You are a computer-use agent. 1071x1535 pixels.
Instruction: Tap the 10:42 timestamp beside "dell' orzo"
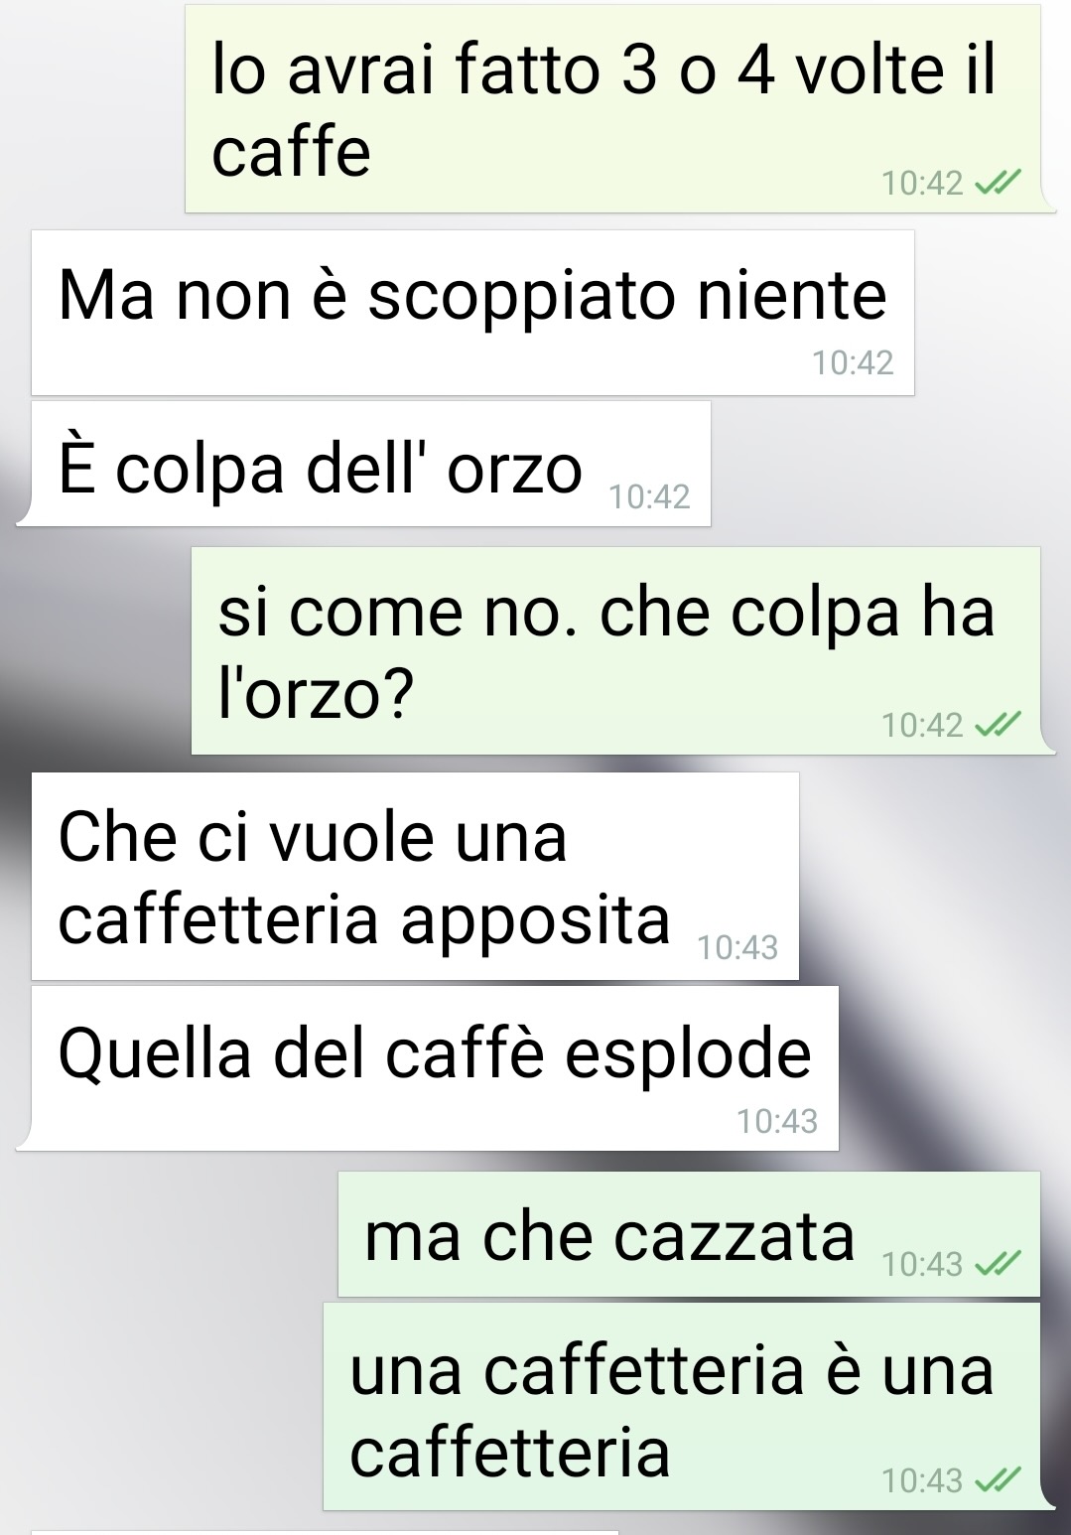[649, 495]
